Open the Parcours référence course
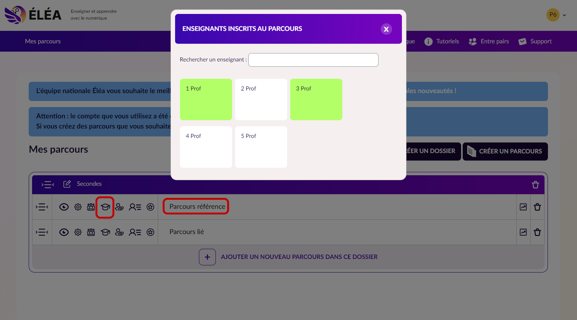577x320 pixels. point(197,207)
